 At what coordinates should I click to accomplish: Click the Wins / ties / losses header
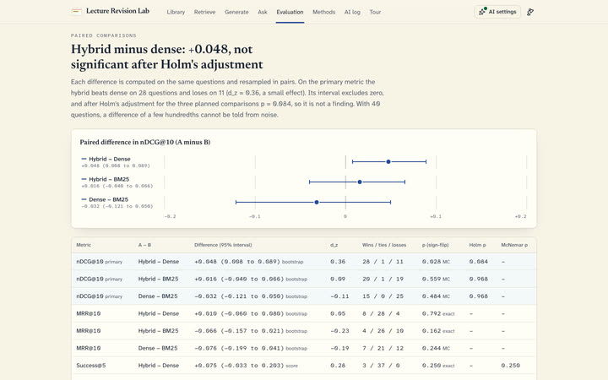tap(384, 245)
